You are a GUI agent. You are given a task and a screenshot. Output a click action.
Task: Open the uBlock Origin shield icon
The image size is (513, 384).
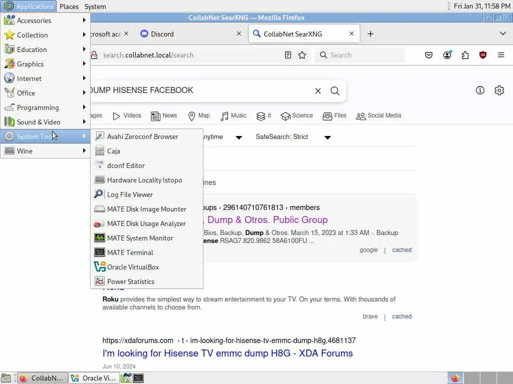pyautogui.click(x=482, y=55)
